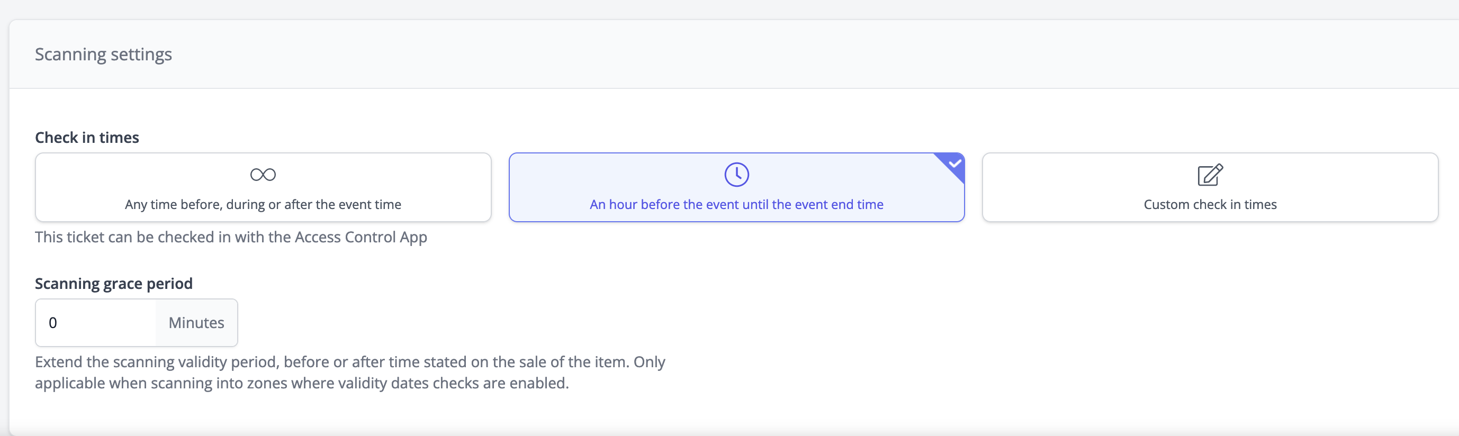
Task: Click the selected hour-before check-in card
Action: 736,187
